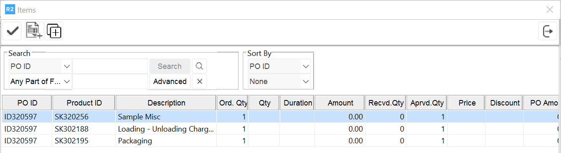Click the magnifying glass search icon
Screen dimensions: 561x153
199,66
